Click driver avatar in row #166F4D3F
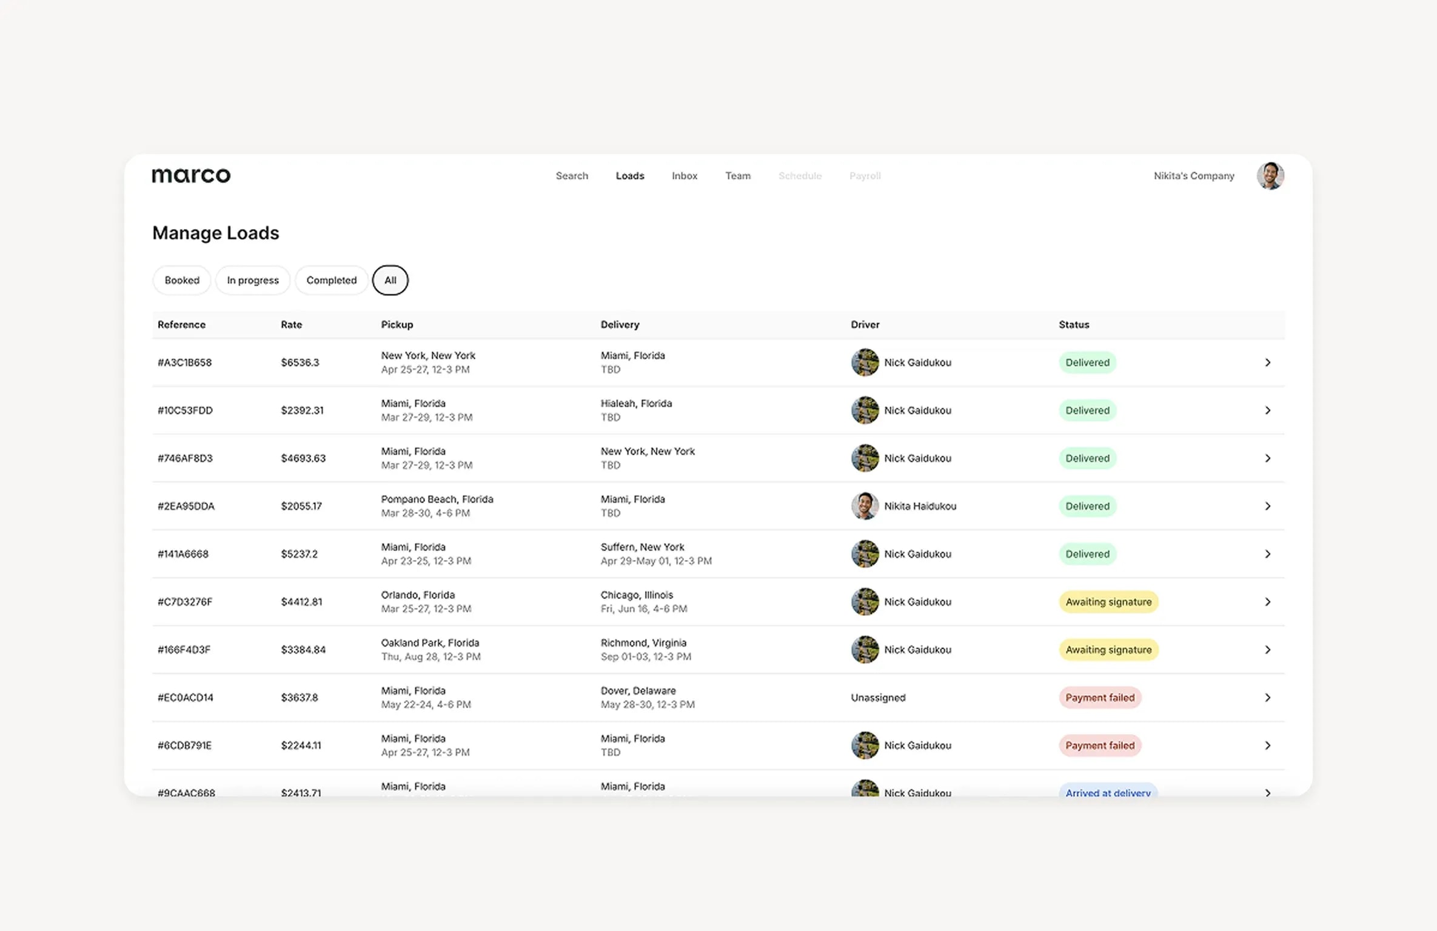Viewport: 1437px width, 931px height. [865, 650]
